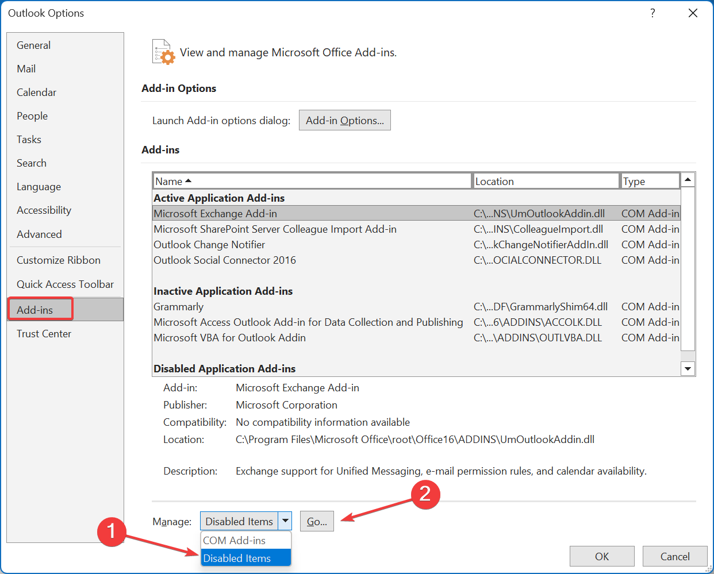Click the Manage dropdown arrow
Screen dimensions: 714x574
click(286, 521)
